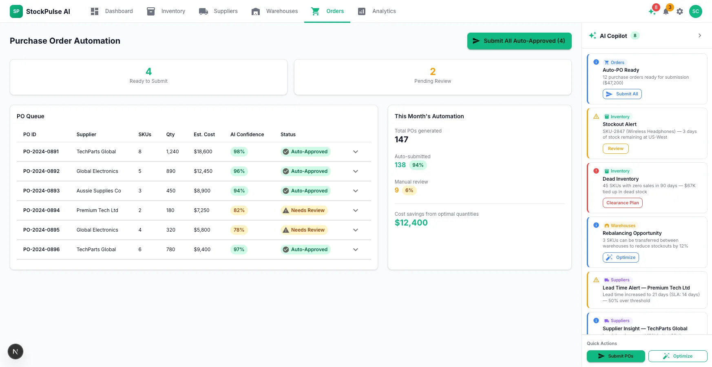
Task: Collapse the AI Copilot panel chevron
Action: click(x=700, y=35)
